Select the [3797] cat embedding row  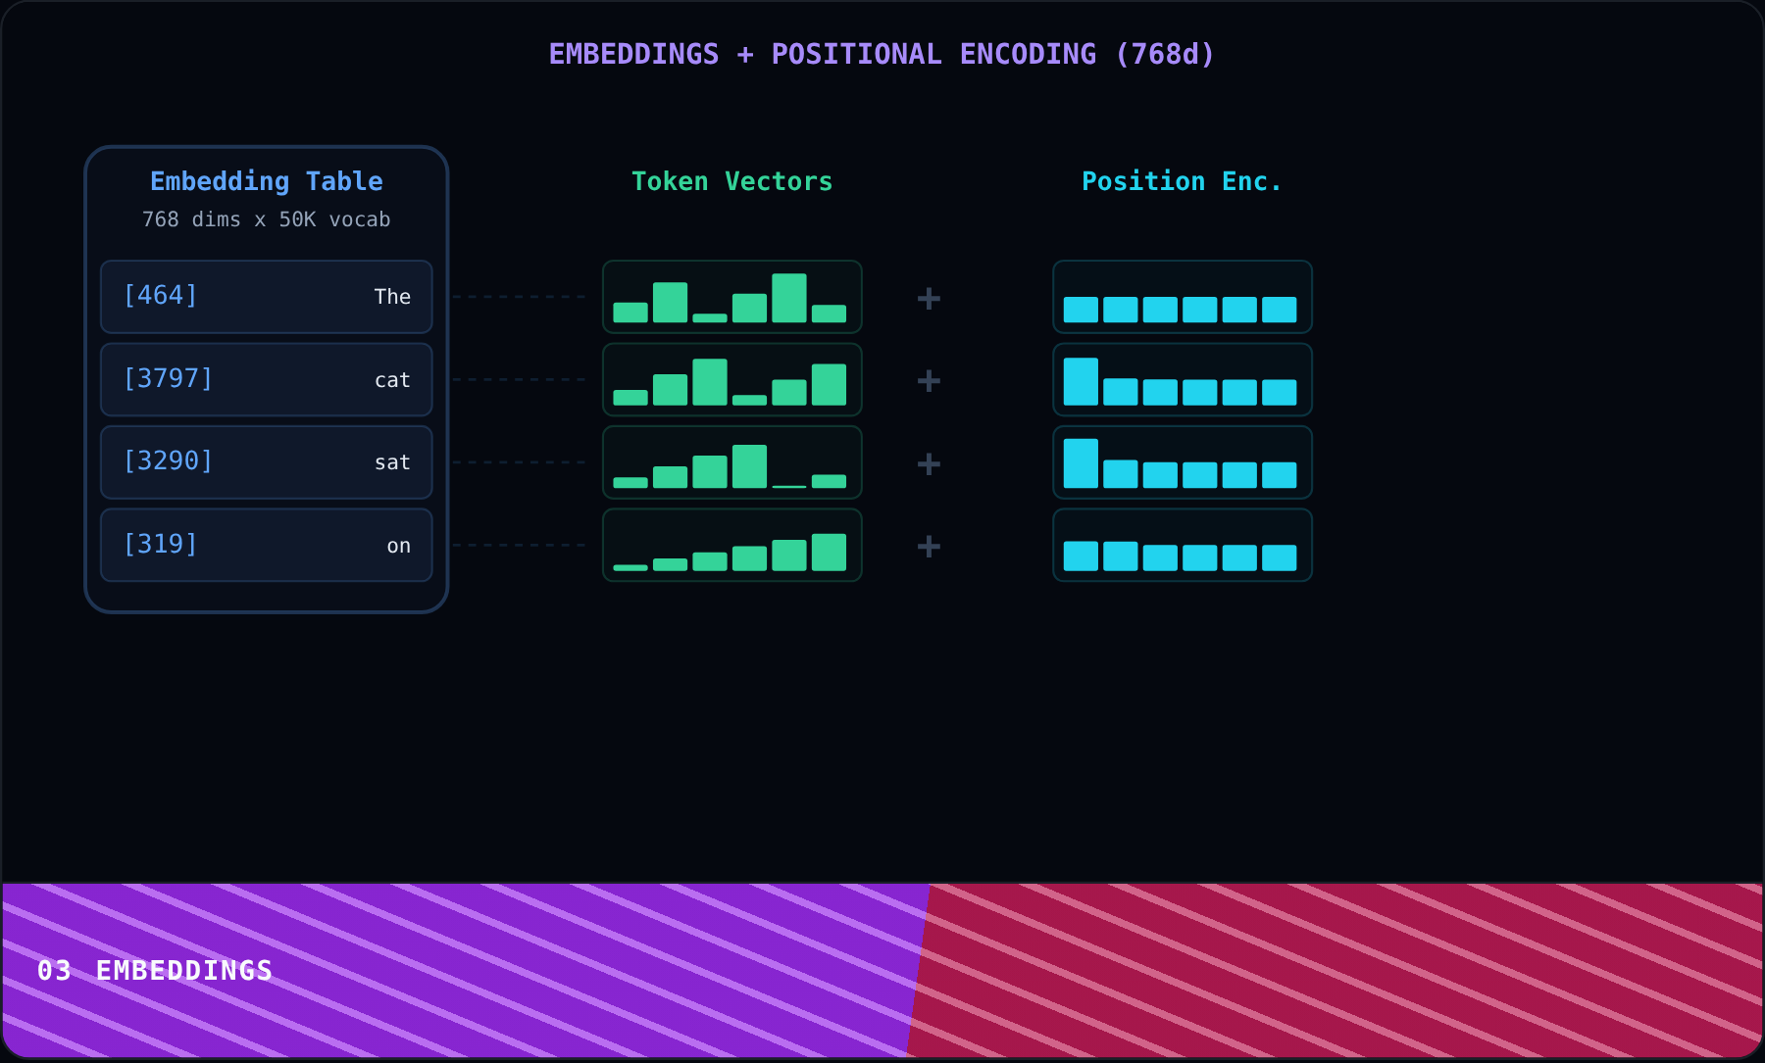point(266,379)
